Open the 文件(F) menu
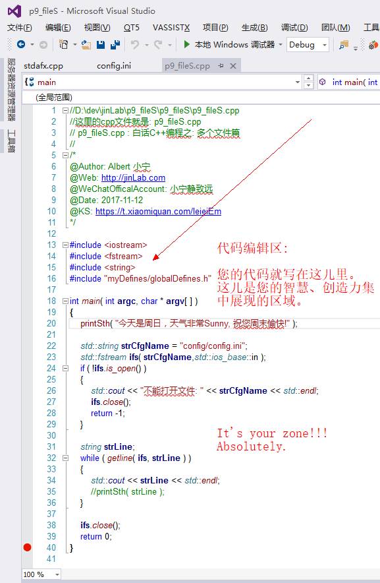The width and height of the screenshot is (380, 583). click(x=20, y=28)
